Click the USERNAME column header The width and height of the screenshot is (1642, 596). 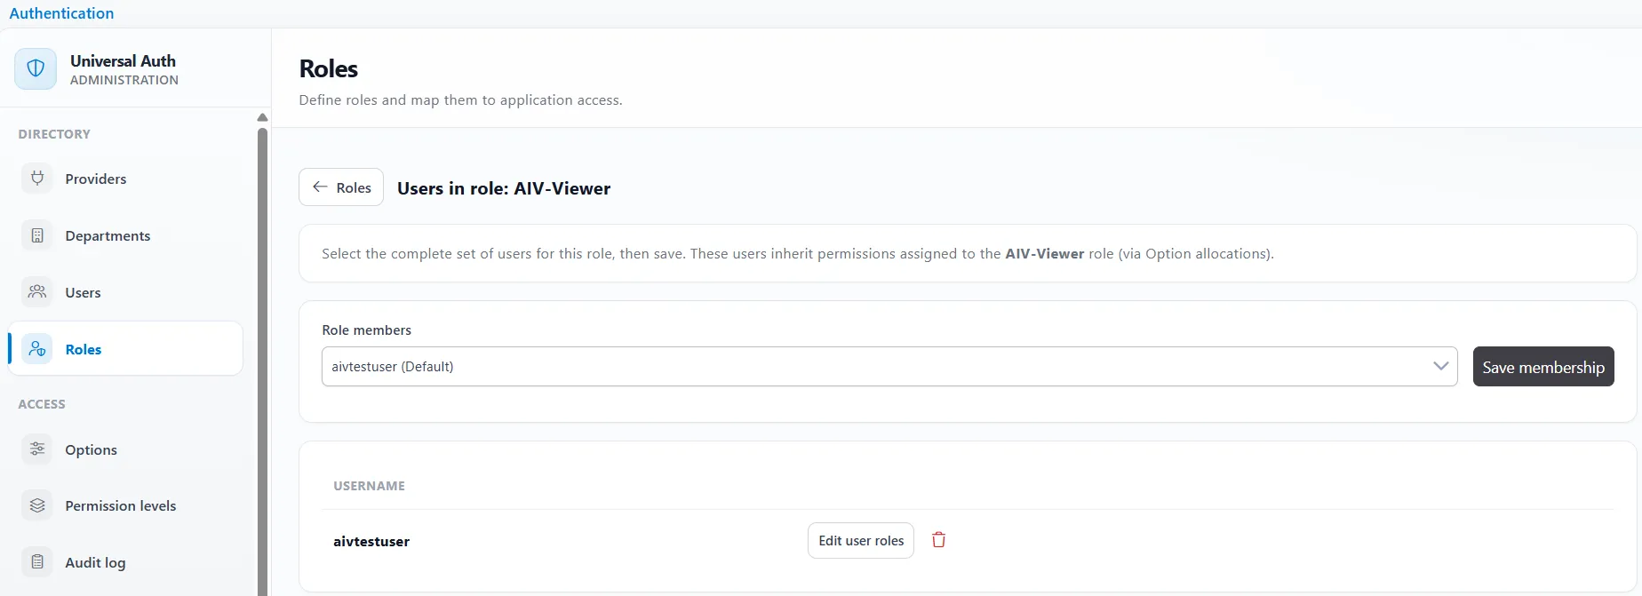pos(369,486)
